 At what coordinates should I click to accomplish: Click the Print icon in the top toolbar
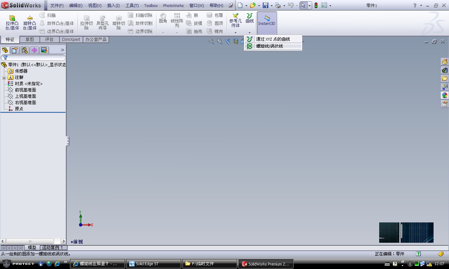point(278,5)
